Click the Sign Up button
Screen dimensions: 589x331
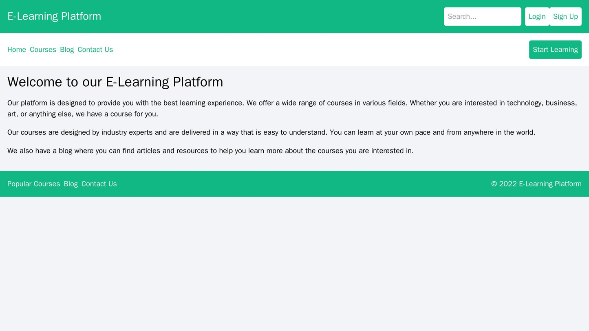click(566, 16)
